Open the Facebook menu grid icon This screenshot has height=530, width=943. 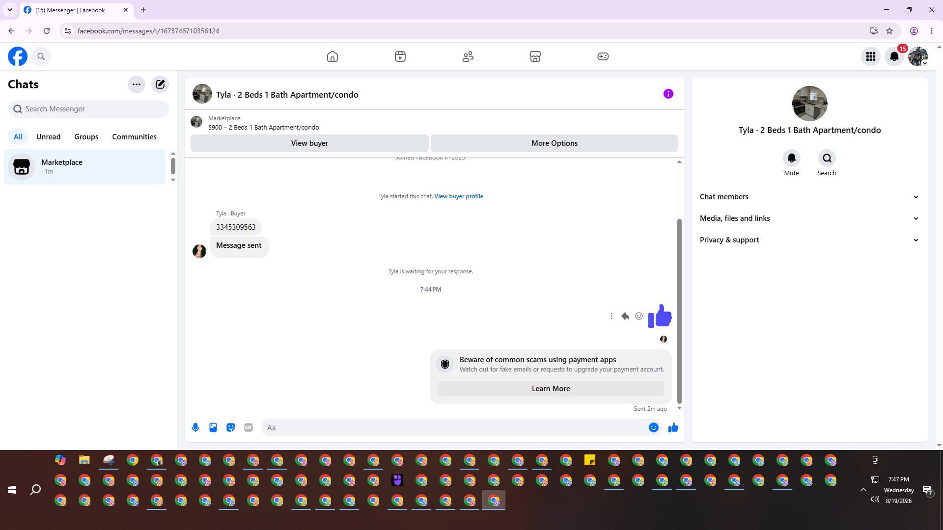(871, 56)
